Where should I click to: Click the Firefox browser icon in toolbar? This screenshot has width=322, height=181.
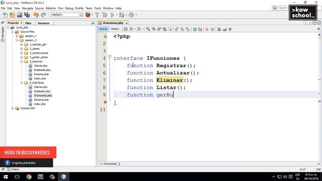88,15
